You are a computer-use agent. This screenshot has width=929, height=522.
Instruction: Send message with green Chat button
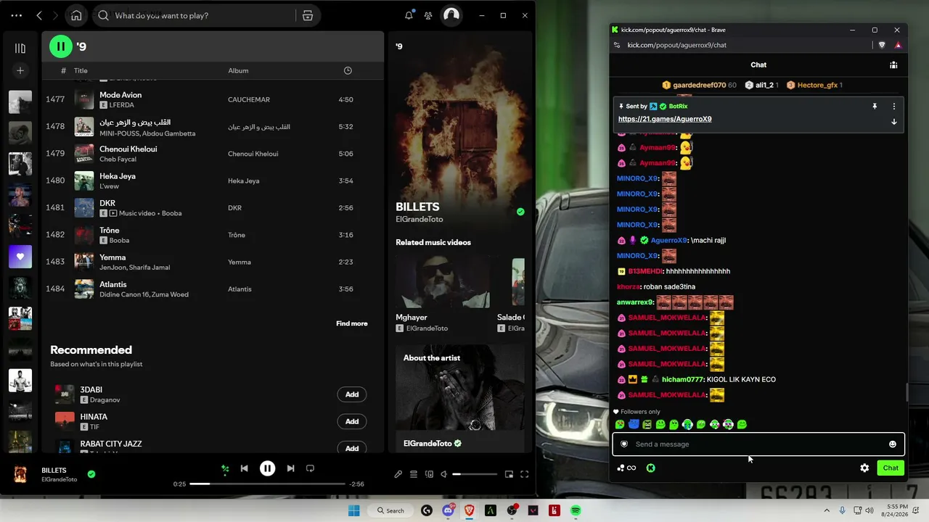coord(891,468)
